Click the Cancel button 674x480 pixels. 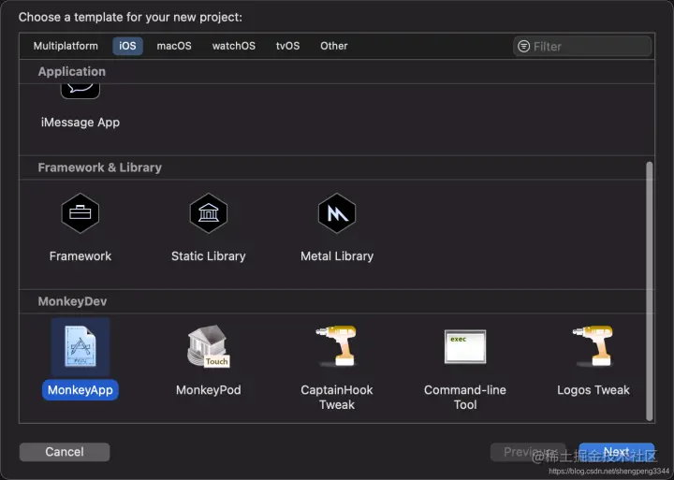pos(65,452)
